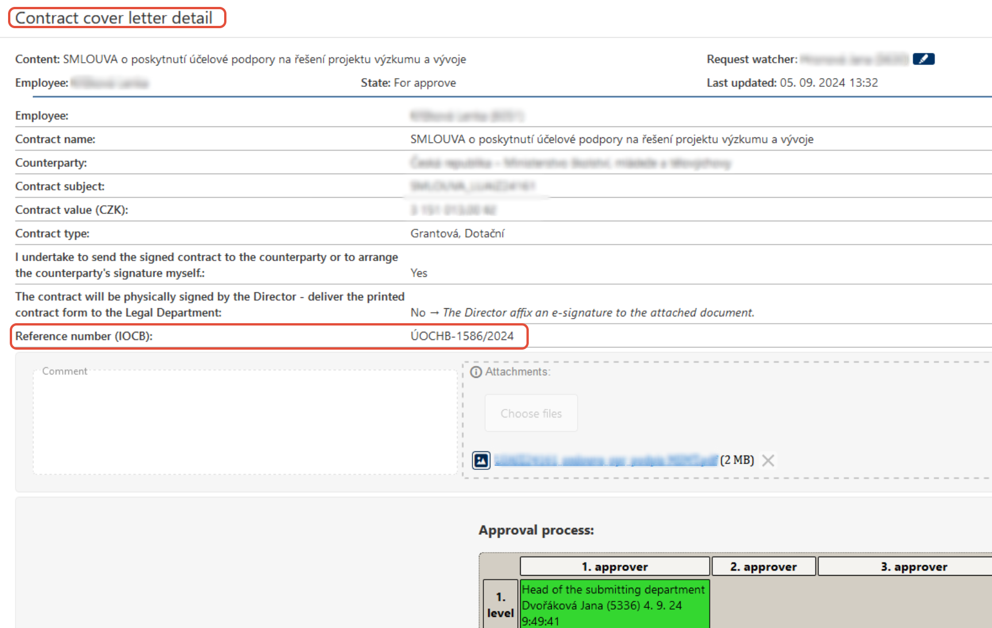
Task: Select the 2. approver column header
Action: pos(763,566)
